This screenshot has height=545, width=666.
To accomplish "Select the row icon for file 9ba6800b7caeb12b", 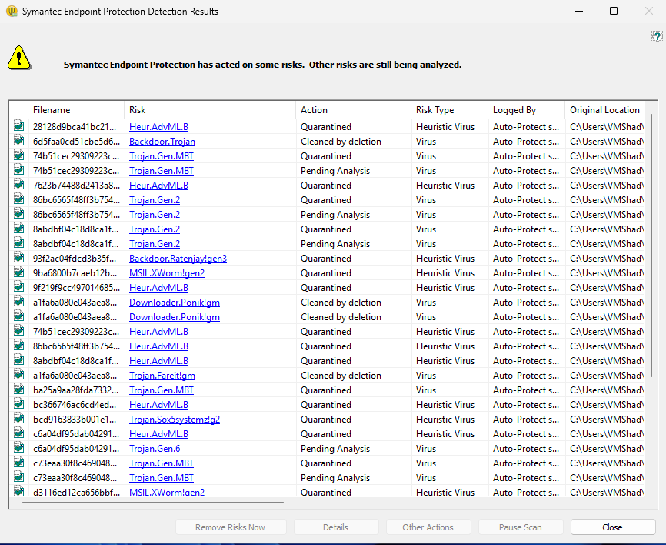I will coord(18,272).
